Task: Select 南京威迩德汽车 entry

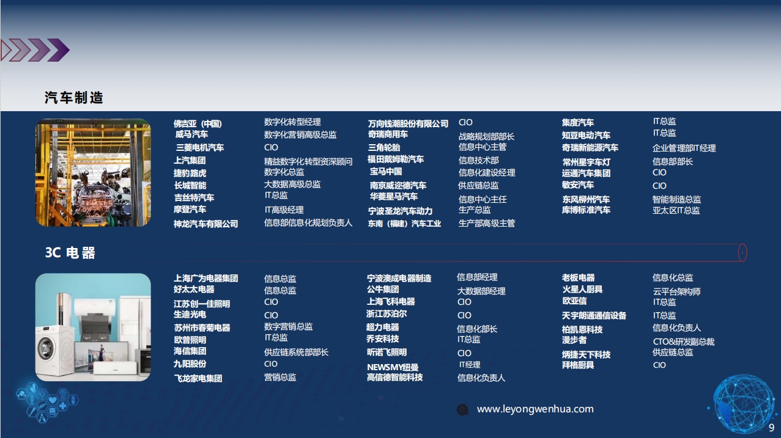Action: coord(398,186)
